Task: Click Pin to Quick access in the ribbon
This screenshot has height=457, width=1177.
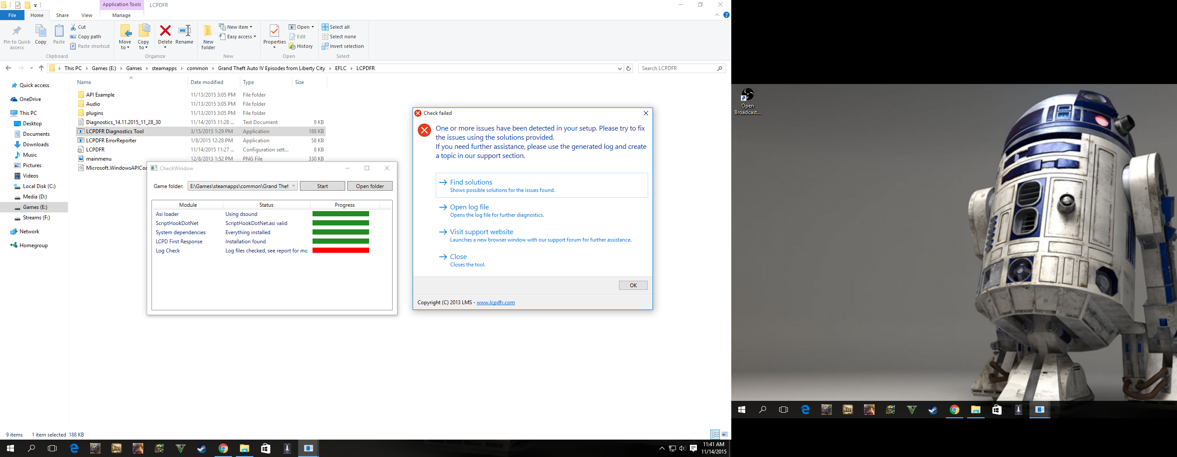Action: (17, 37)
